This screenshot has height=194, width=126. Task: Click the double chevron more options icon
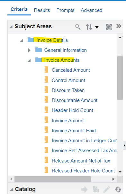tap(119, 26)
